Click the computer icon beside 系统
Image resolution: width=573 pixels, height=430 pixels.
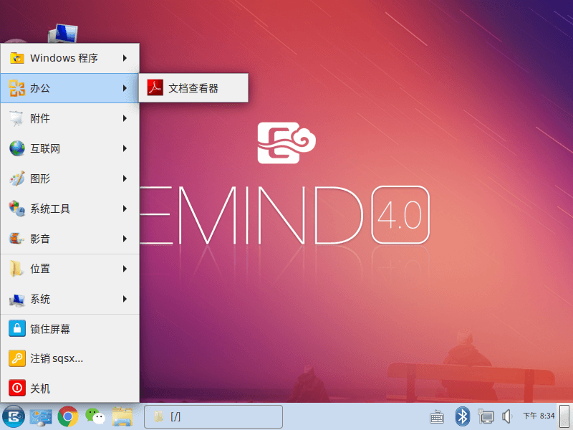[x=16, y=300]
